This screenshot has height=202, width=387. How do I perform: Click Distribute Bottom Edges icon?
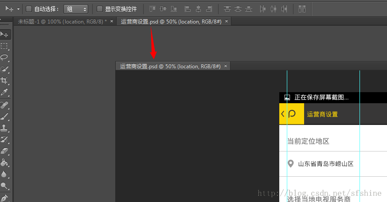click(249, 9)
